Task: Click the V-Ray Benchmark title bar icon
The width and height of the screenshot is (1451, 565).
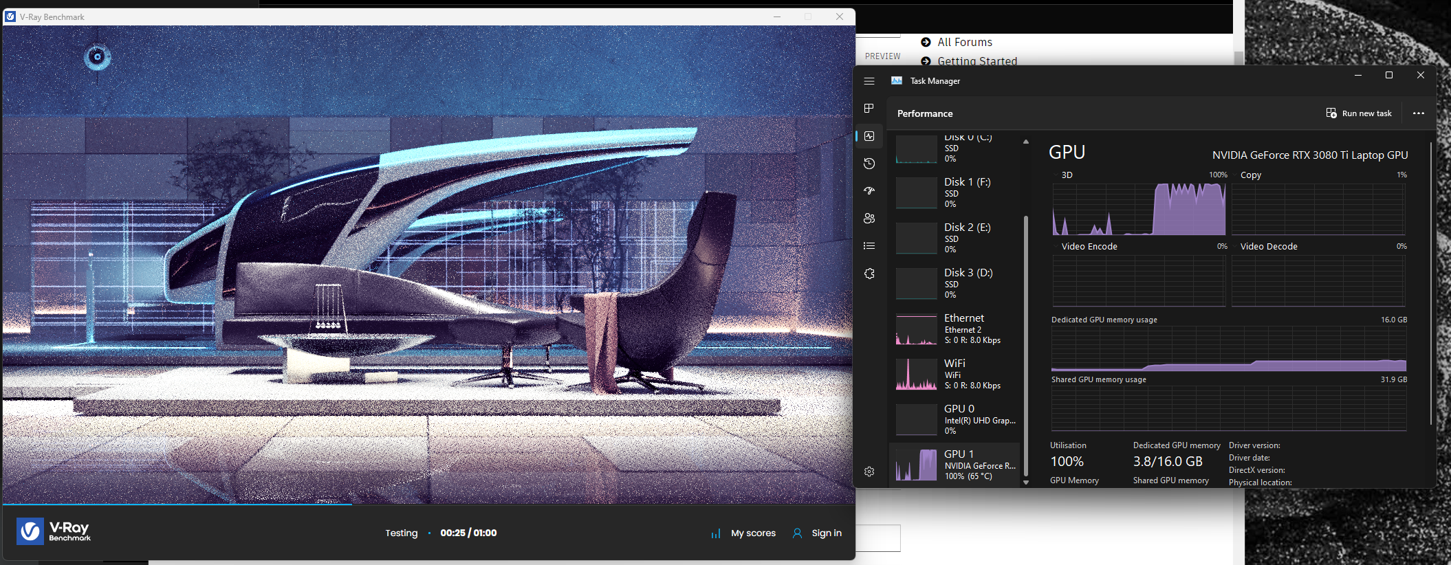Action: point(10,16)
